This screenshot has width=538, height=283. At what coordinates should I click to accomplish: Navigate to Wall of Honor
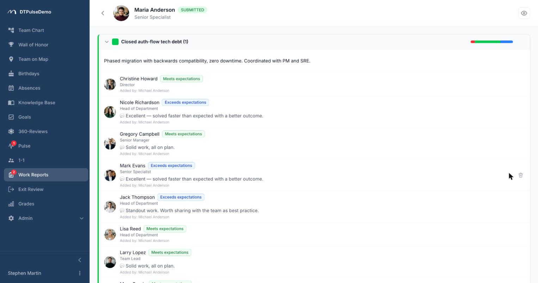tap(46, 45)
